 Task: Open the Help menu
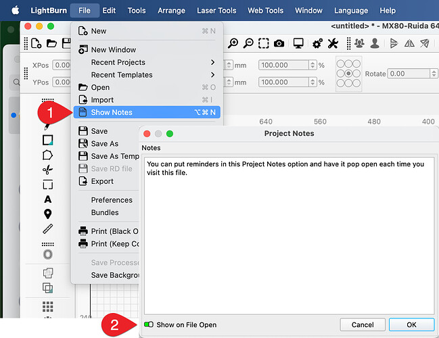tap(388, 10)
